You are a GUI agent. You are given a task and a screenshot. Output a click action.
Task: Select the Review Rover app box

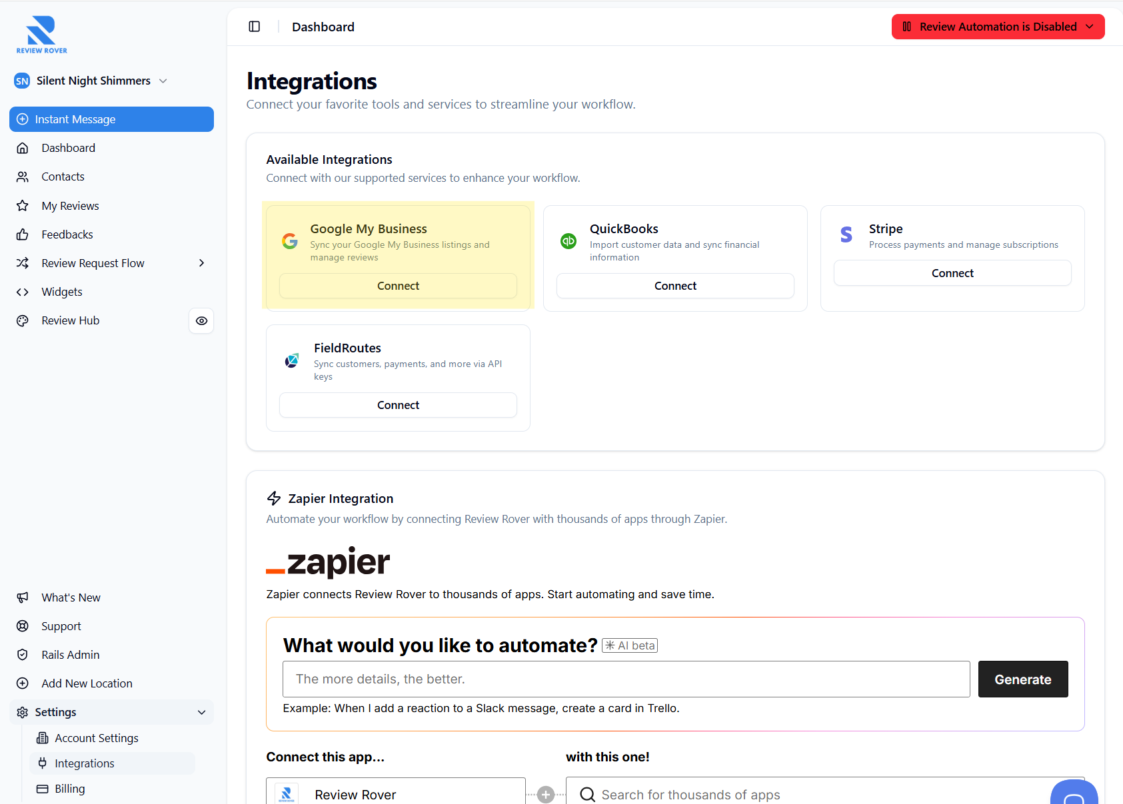(396, 791)
